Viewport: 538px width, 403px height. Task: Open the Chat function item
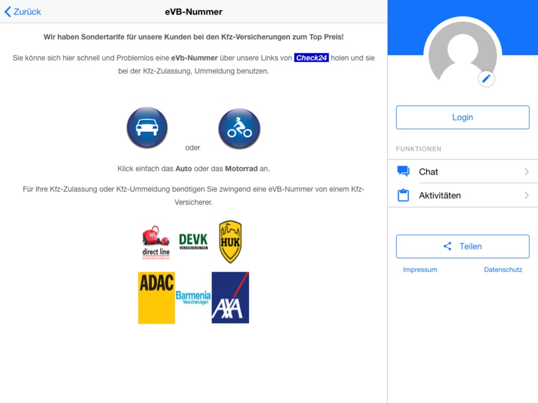(x=463, y=171)
